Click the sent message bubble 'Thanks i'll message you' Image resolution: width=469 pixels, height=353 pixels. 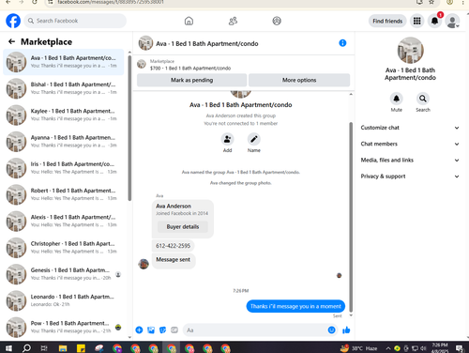pyautogui.click(x=295, y=306)
